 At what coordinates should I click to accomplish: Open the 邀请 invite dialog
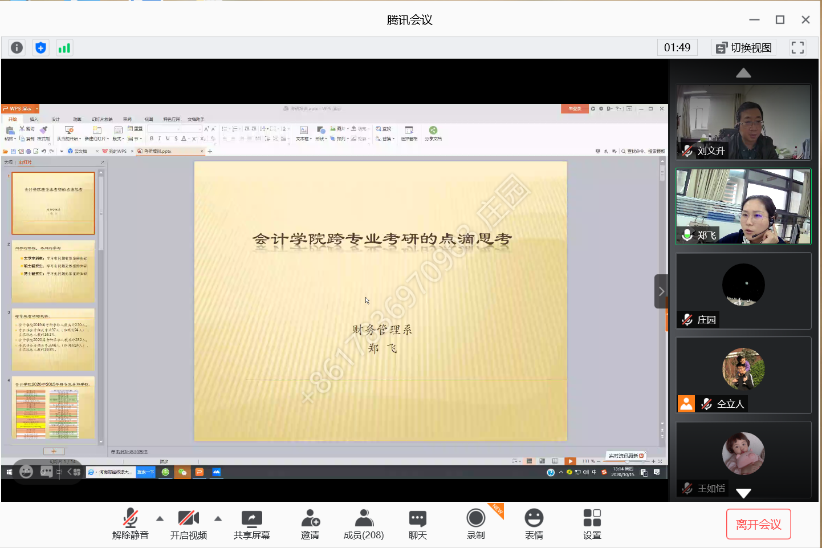coord(310,524)
